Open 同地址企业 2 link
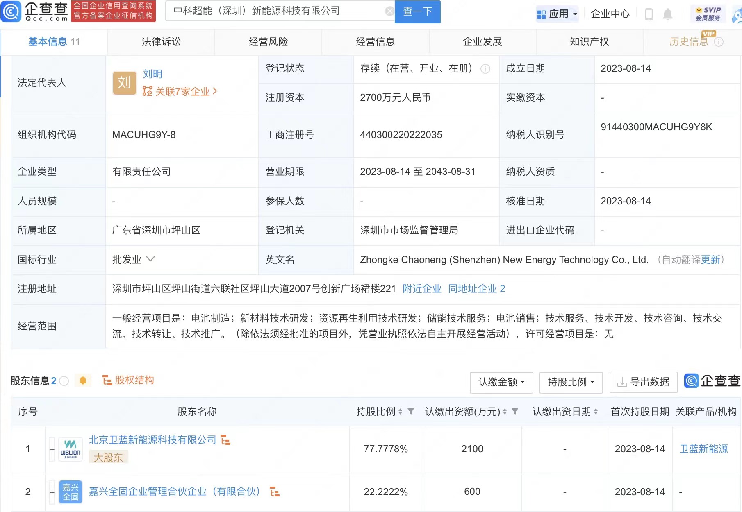The width and height of the screenshot is (742, 512). (x=476, y=289)
